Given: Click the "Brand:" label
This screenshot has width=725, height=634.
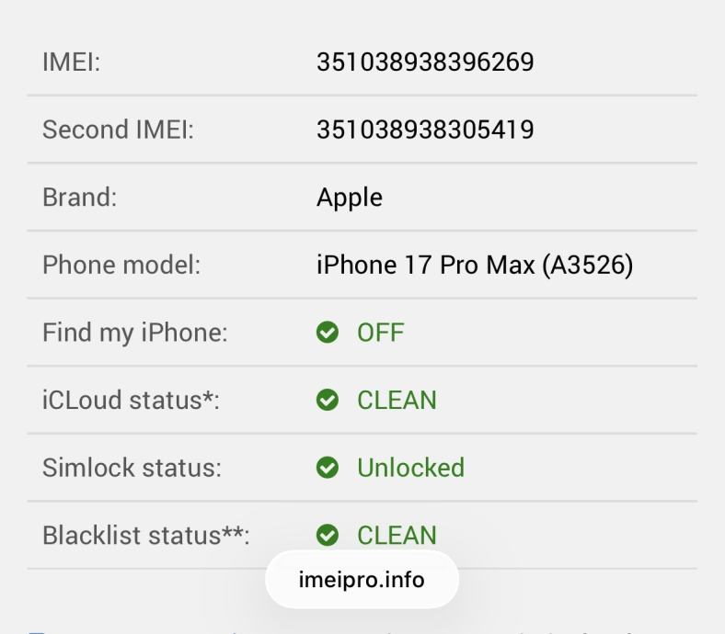Looking at the screenshot, I should click(79, 198).
